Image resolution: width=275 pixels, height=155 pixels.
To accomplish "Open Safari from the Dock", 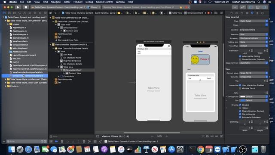I will (28, 149).
